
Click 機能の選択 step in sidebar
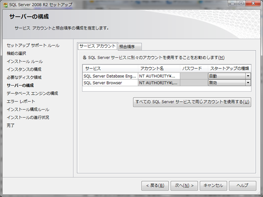click(17, 53)
